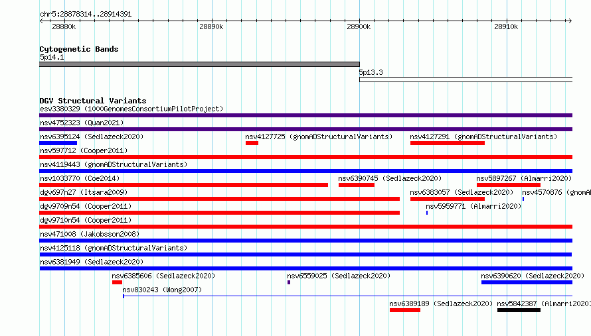
Task: Click the chr5:28878314..28914391 coordinates text
Action: coord(86,15)
